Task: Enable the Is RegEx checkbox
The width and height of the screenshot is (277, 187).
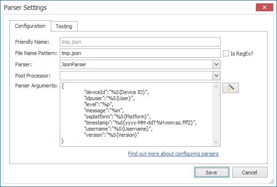Action: coord(226,54)
